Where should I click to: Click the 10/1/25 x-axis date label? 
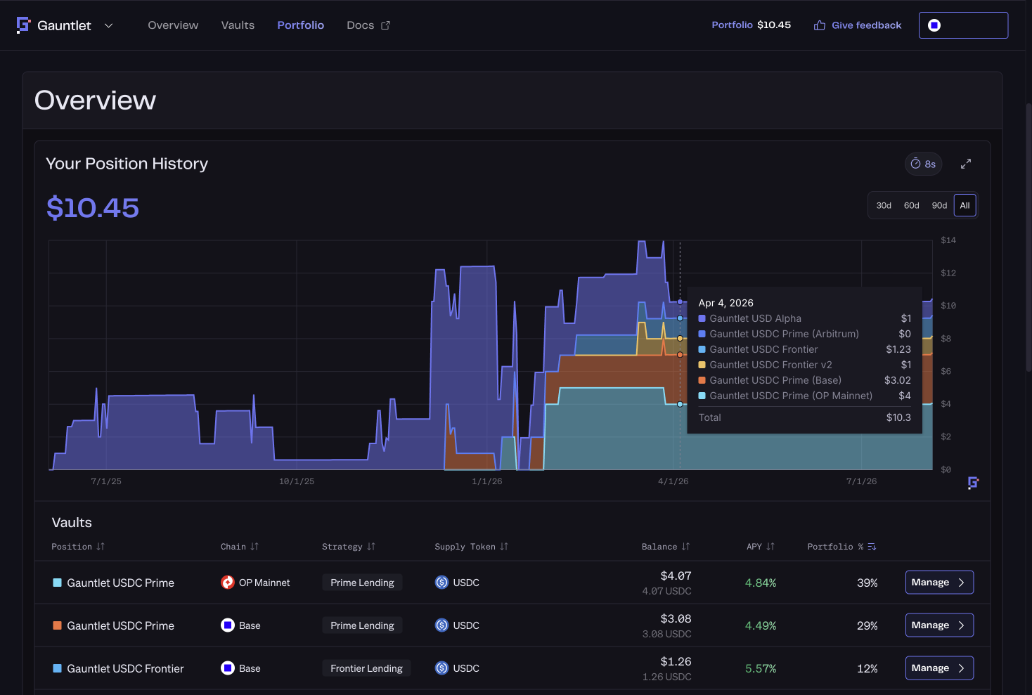pyautogui.click(x=297, y=481)
